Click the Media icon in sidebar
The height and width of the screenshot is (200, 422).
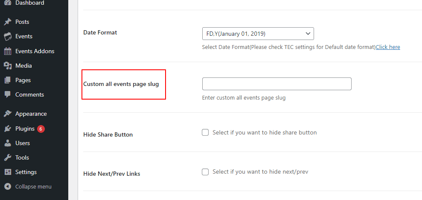pos(8,66)
